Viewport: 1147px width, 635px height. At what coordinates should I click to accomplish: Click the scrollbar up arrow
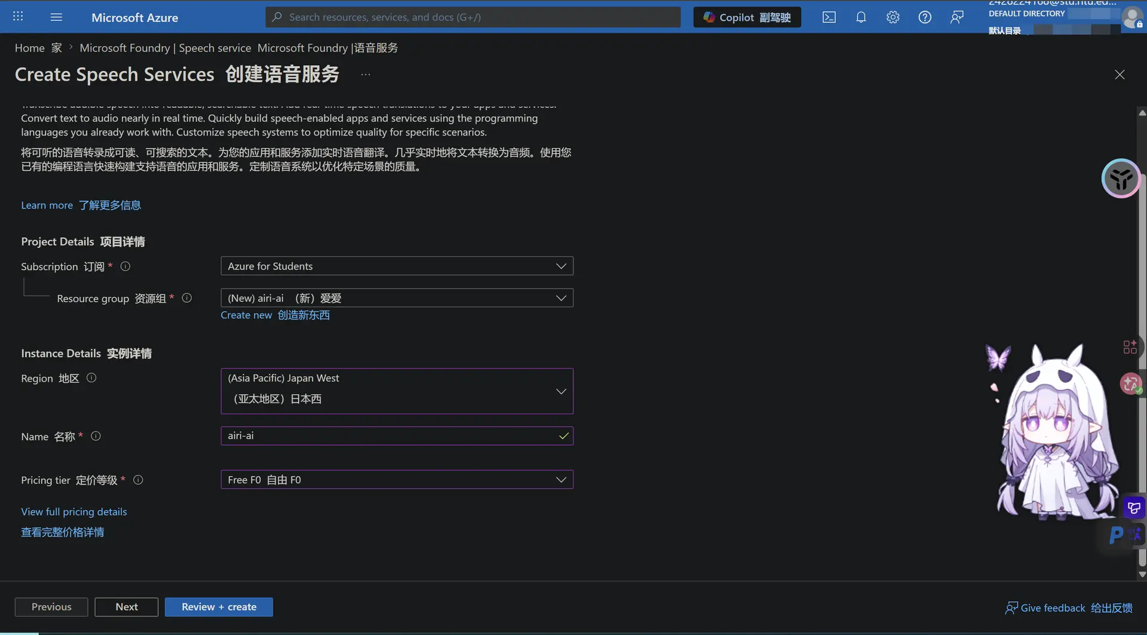pyautogui.click(x=1142, y=112)
